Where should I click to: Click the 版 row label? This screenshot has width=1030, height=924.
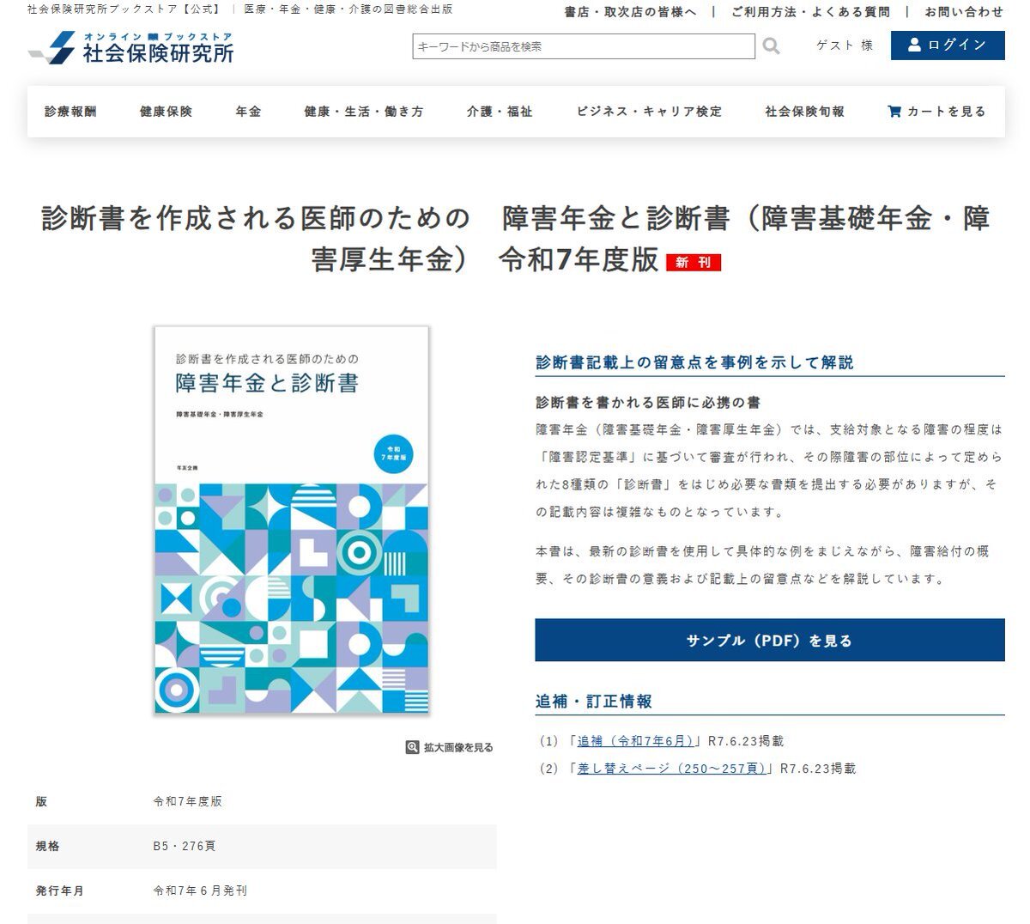pyautogui.click(x=41, y=801)
